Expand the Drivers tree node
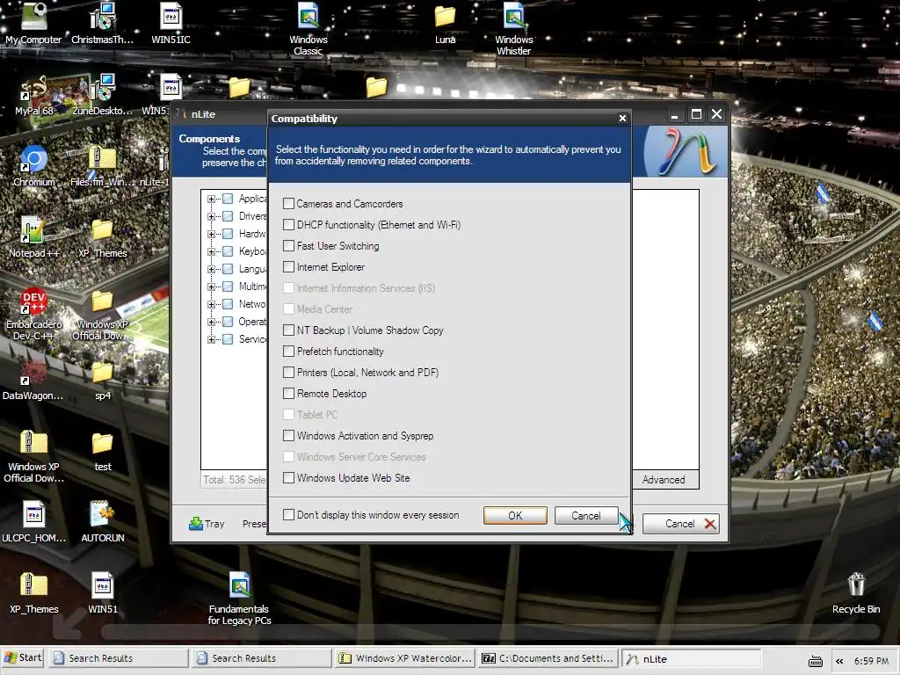Image resolution: width=900 pixels, height=675 pixels. tap(211, 216)
